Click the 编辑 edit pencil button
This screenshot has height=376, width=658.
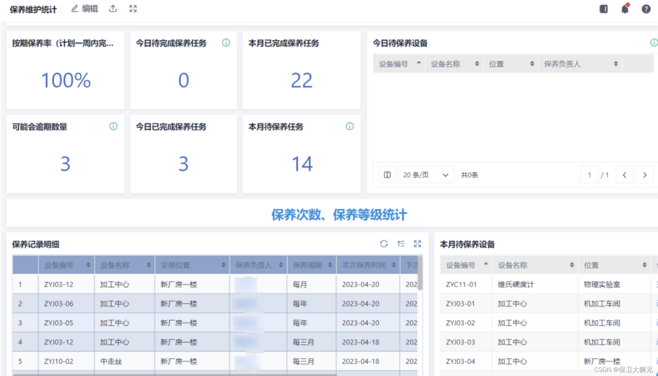click(84, 9)
